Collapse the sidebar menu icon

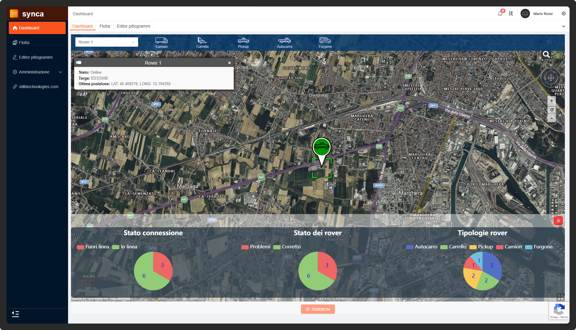(16, 314)
